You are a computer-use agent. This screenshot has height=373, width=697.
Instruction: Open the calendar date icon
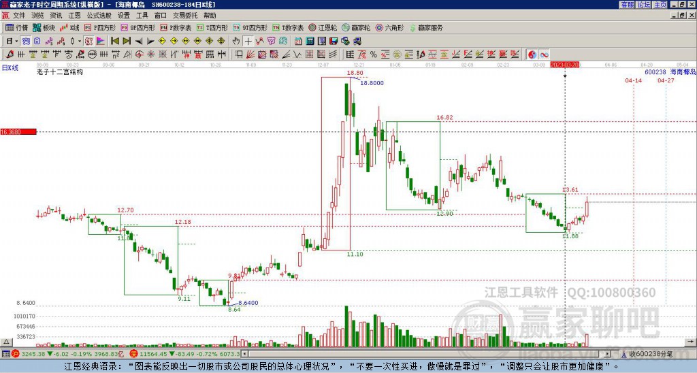pyautogui.click(x=298, y=42)
